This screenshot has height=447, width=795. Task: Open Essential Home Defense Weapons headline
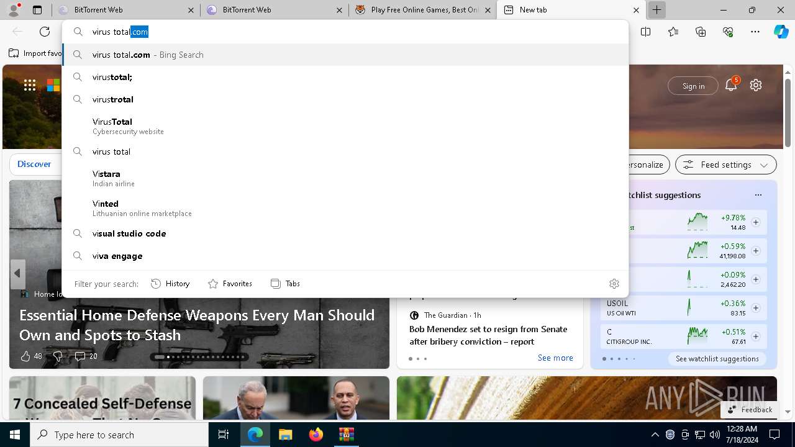coord(197,325)
